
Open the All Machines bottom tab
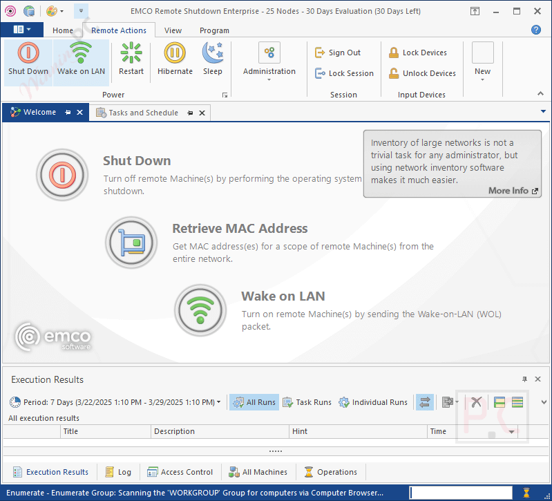(x=258, y=472)
